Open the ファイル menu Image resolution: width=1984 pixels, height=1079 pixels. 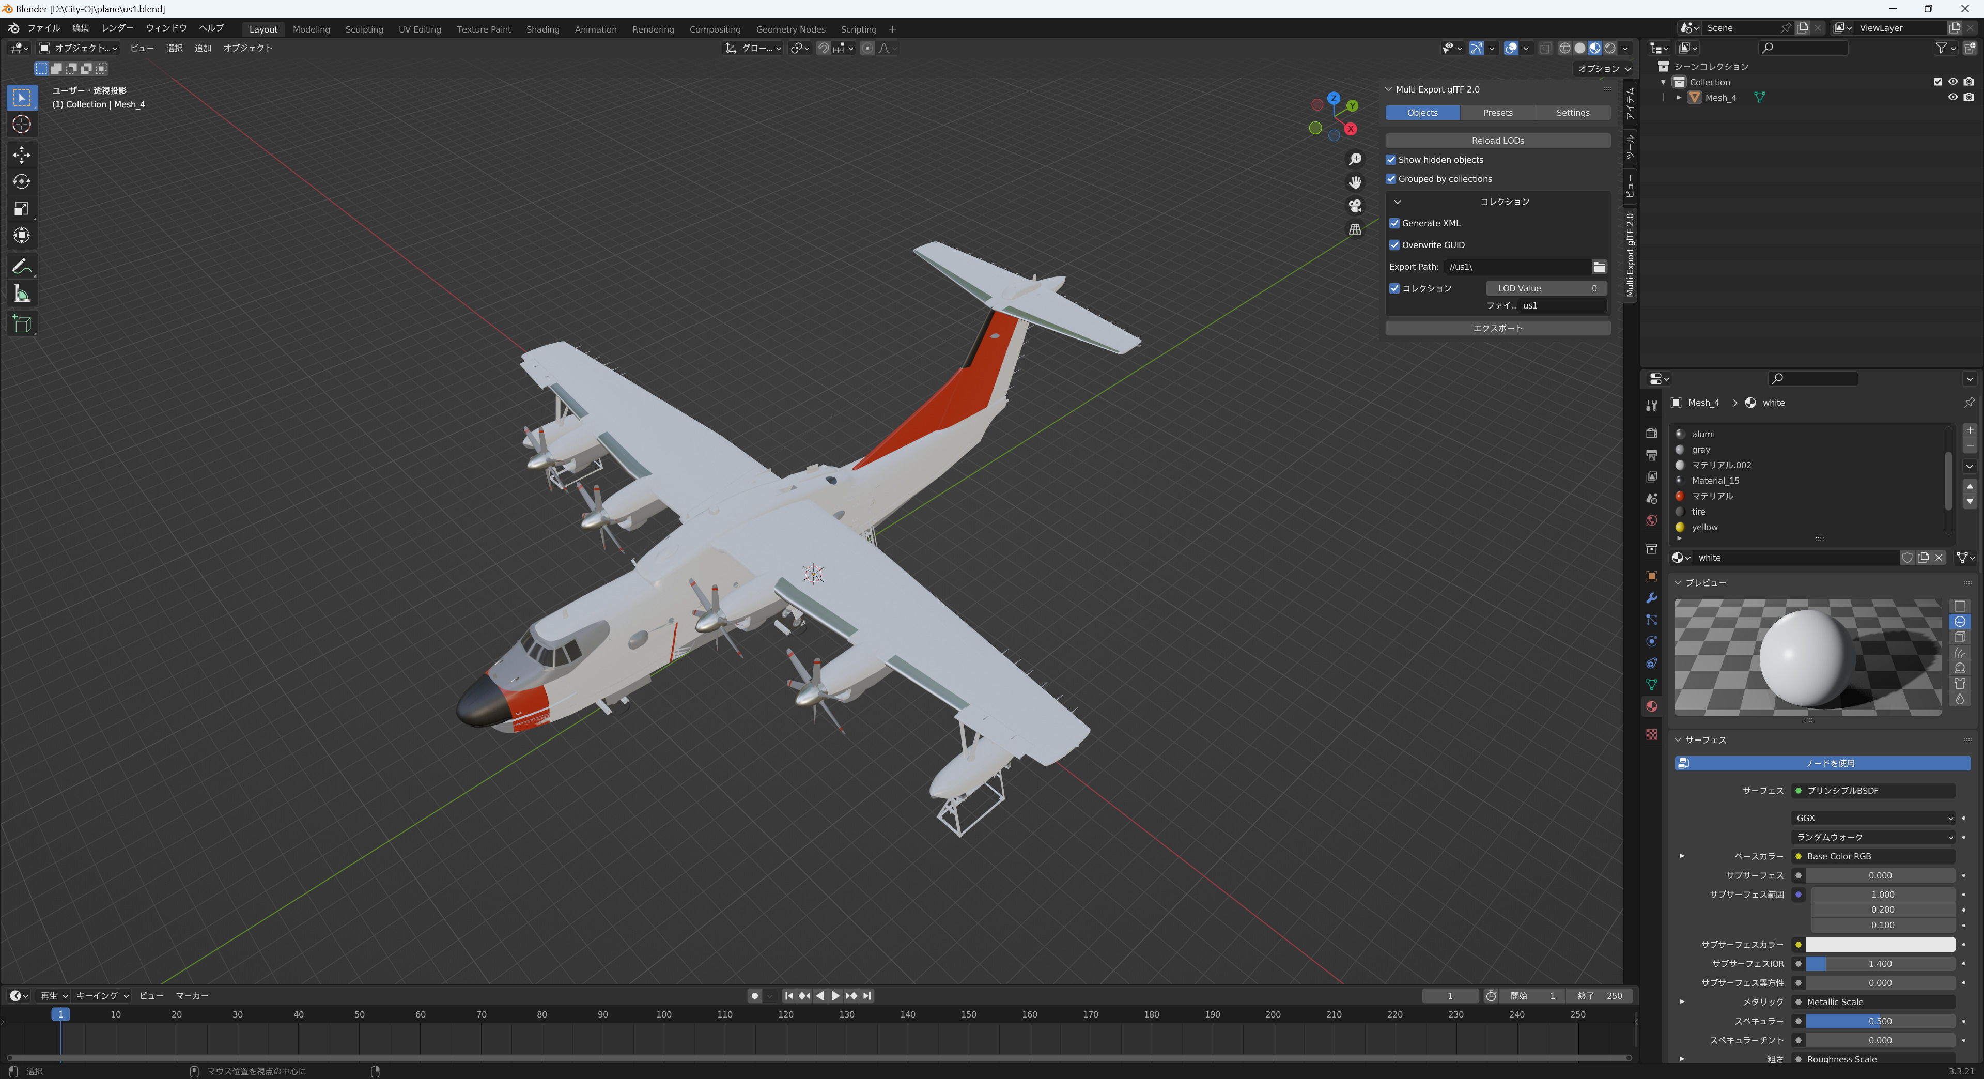(44, 28)
